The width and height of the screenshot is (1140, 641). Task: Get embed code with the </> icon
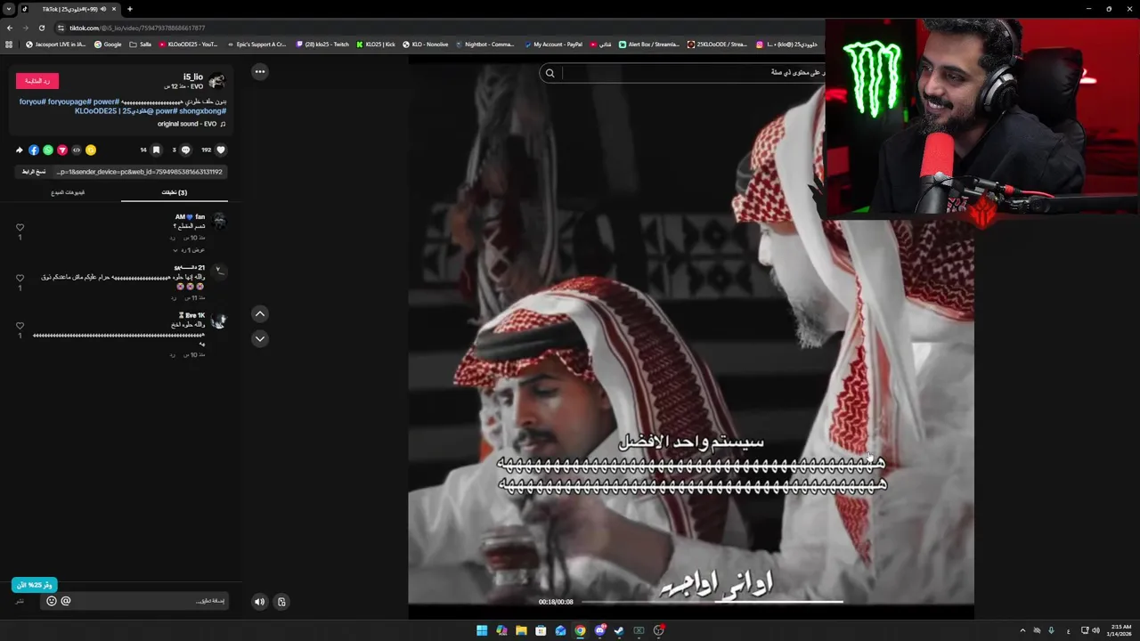(x=77, y=150)
